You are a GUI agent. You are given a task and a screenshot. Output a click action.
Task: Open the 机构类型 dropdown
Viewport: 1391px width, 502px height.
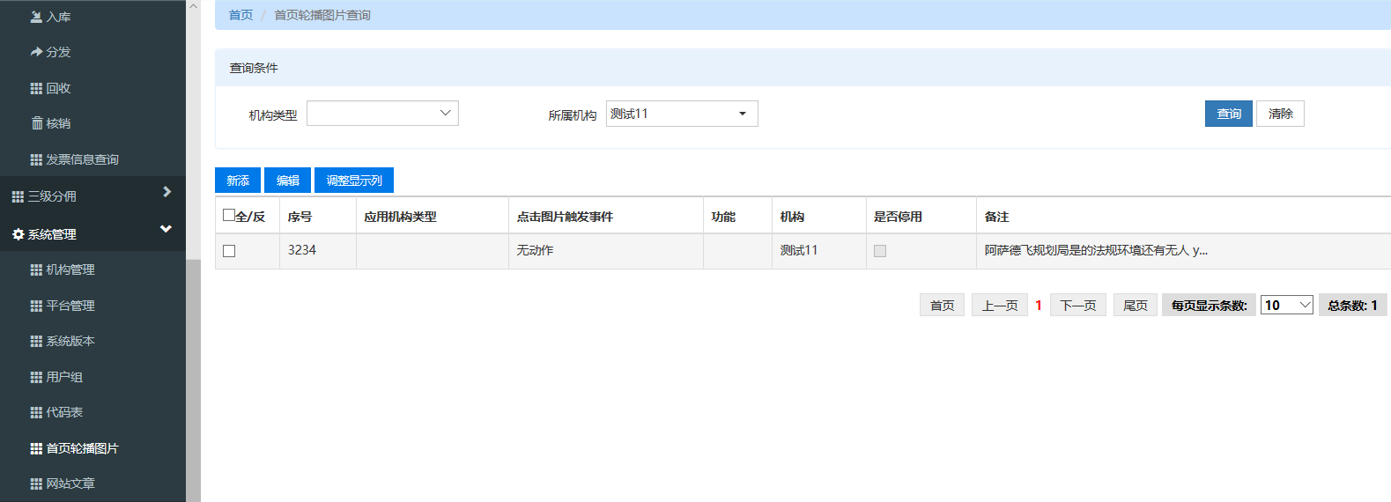point(382,113)
